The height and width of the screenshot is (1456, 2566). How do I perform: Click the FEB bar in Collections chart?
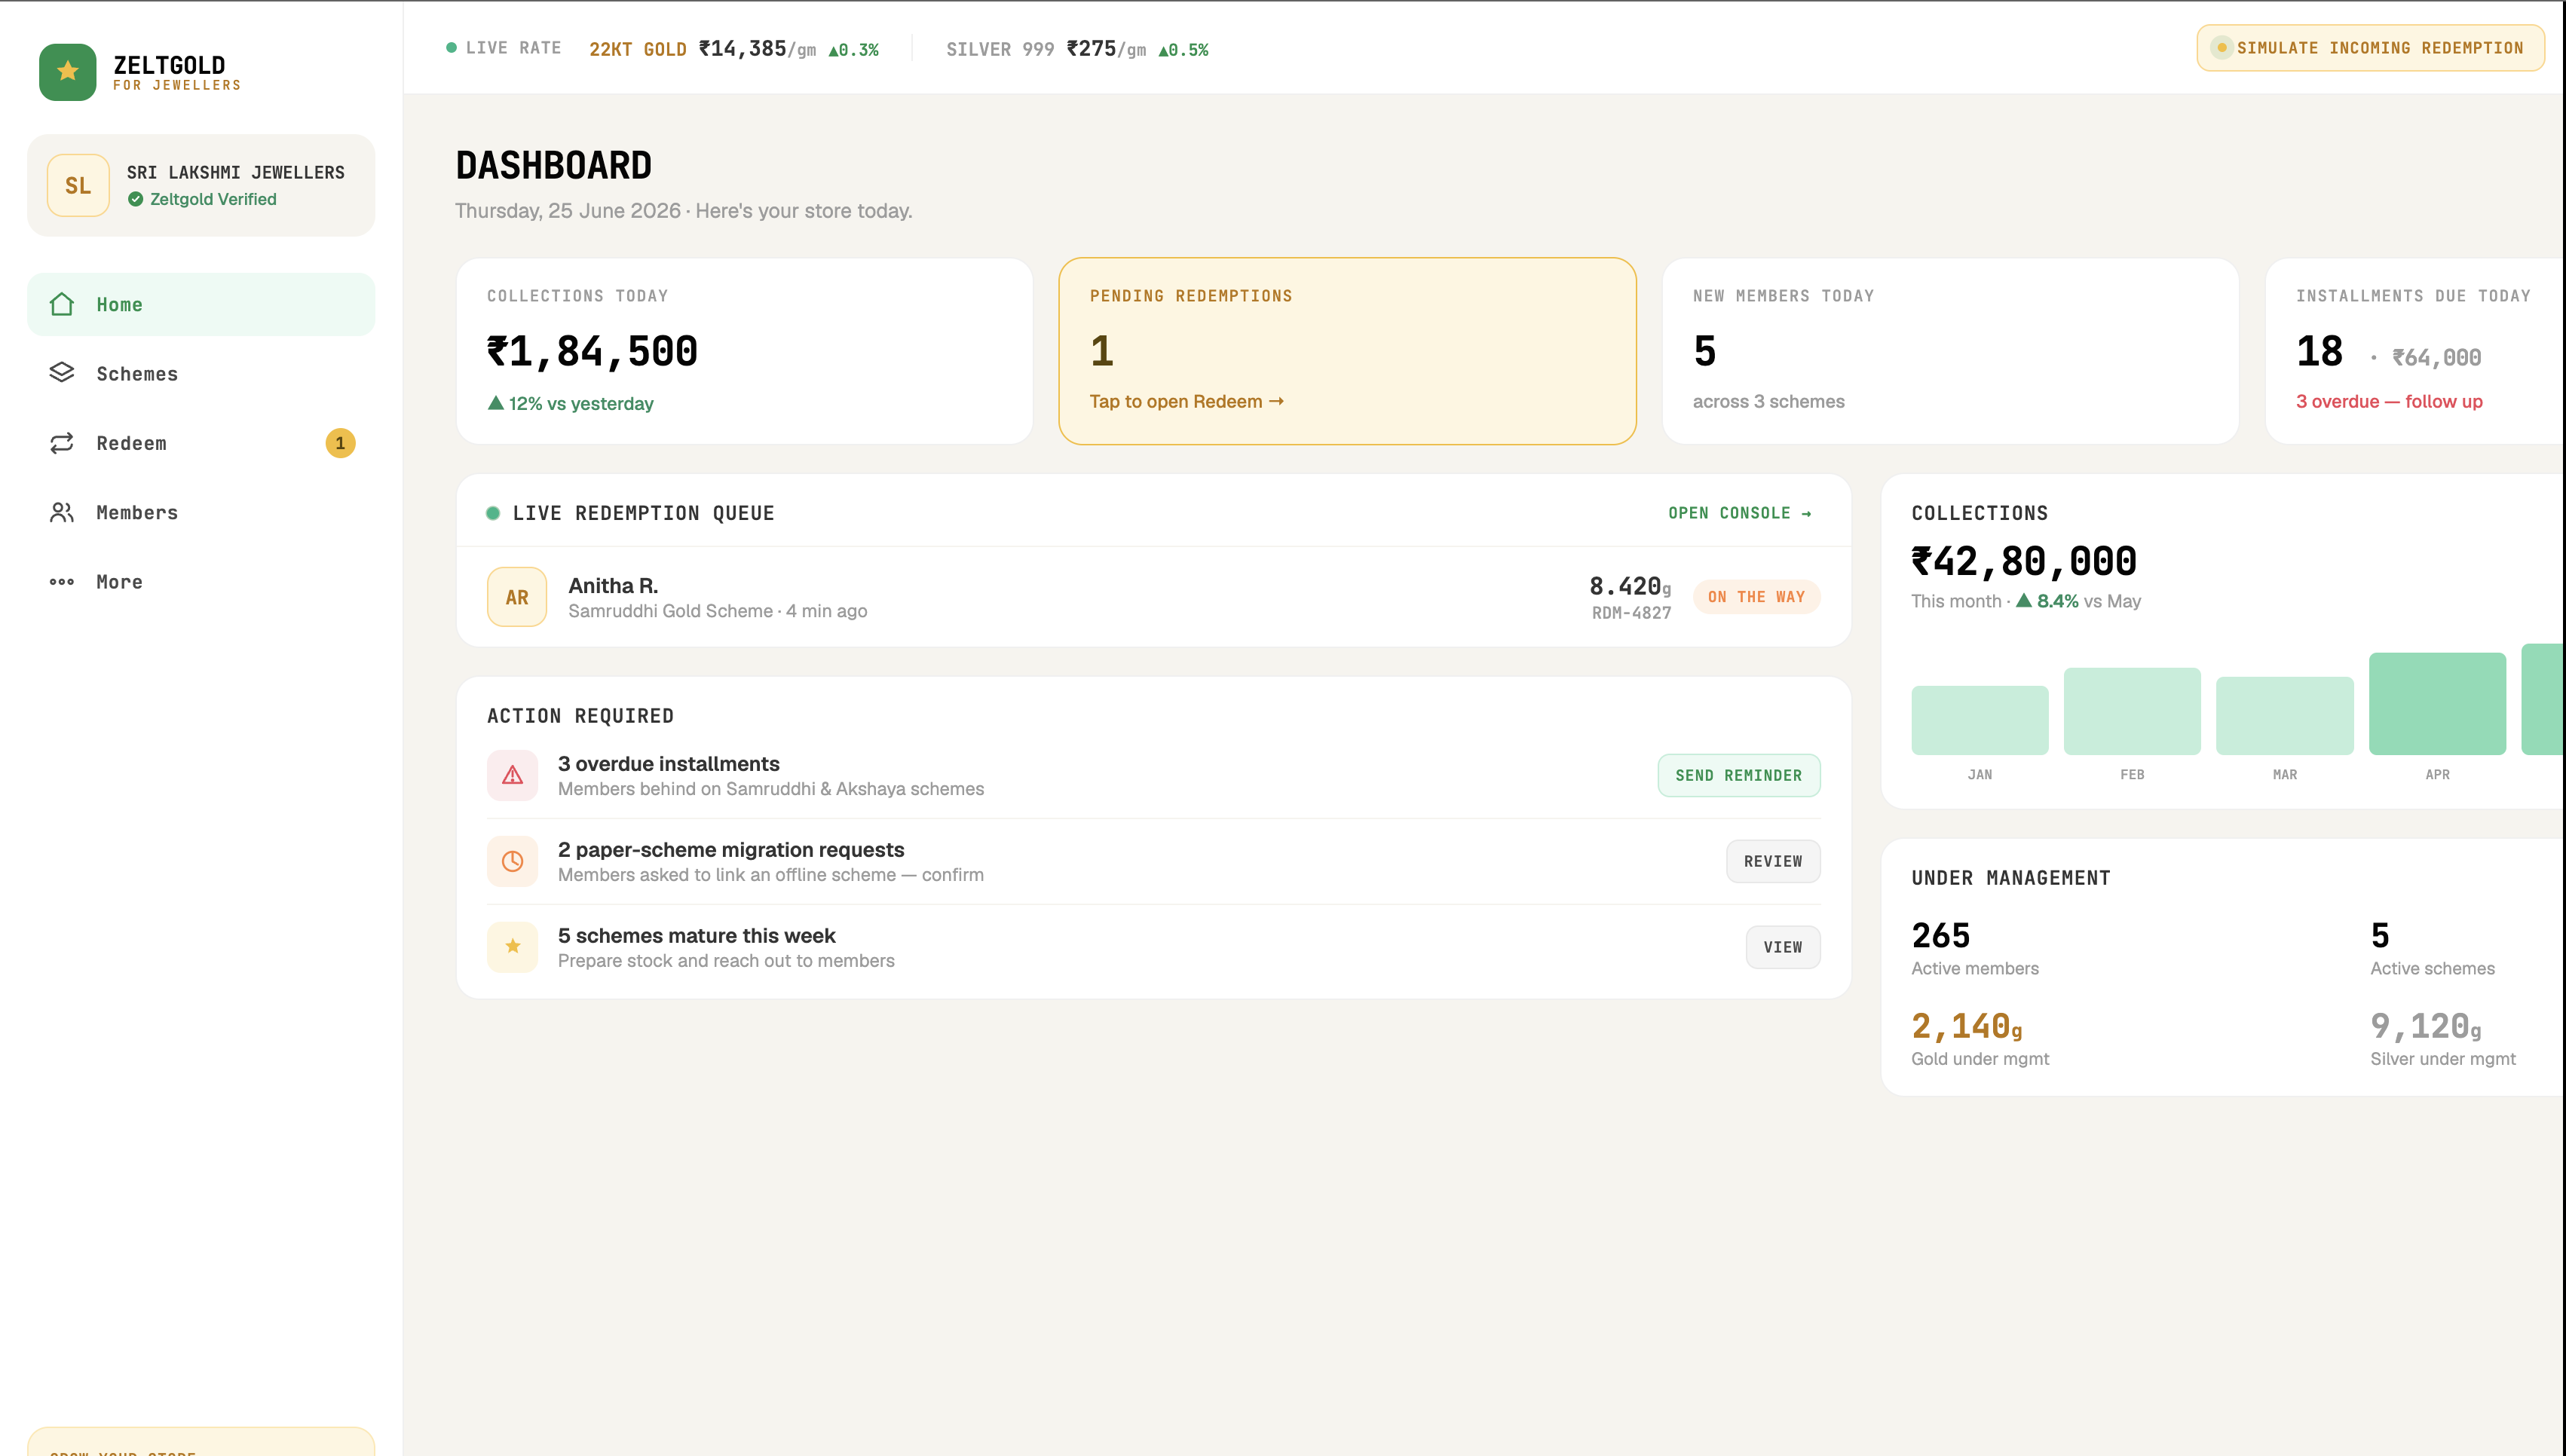2132,711
